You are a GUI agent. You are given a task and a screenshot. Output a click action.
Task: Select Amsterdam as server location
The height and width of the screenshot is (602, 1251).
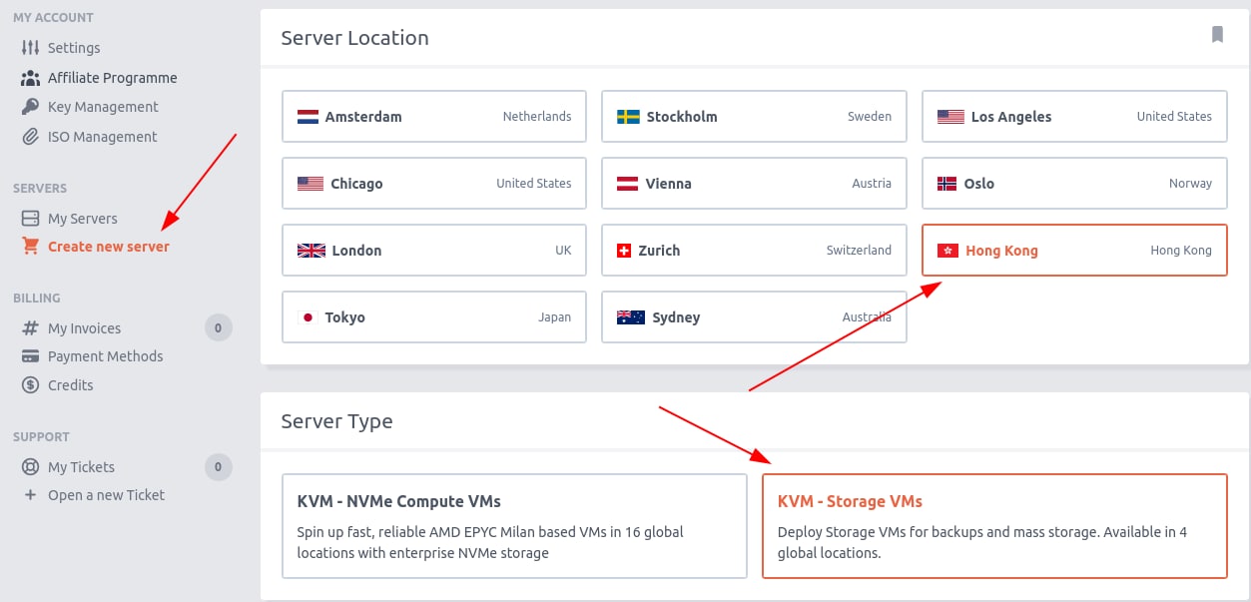(x=433, y=117)
